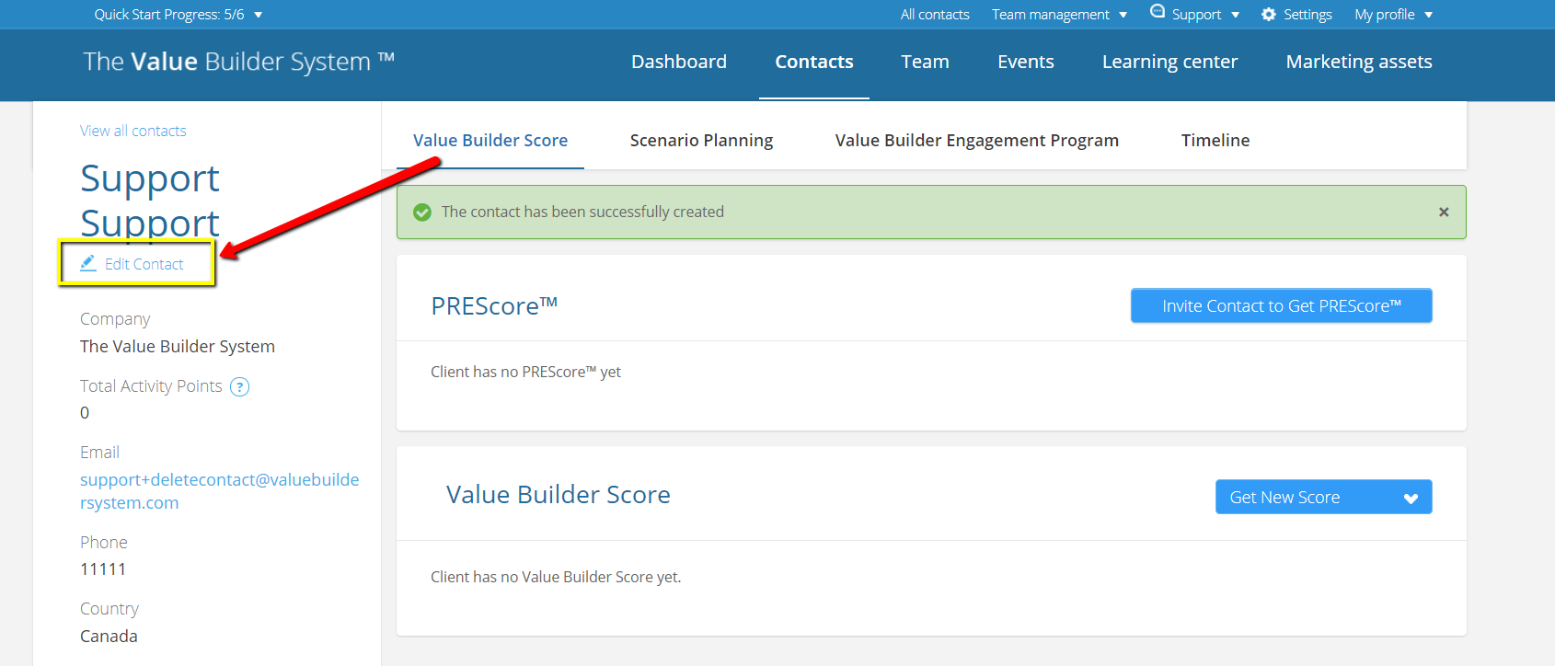Dismiss the contact created success message
Viewport: 1555px width, 666px height.
[x=1444, y=212]
